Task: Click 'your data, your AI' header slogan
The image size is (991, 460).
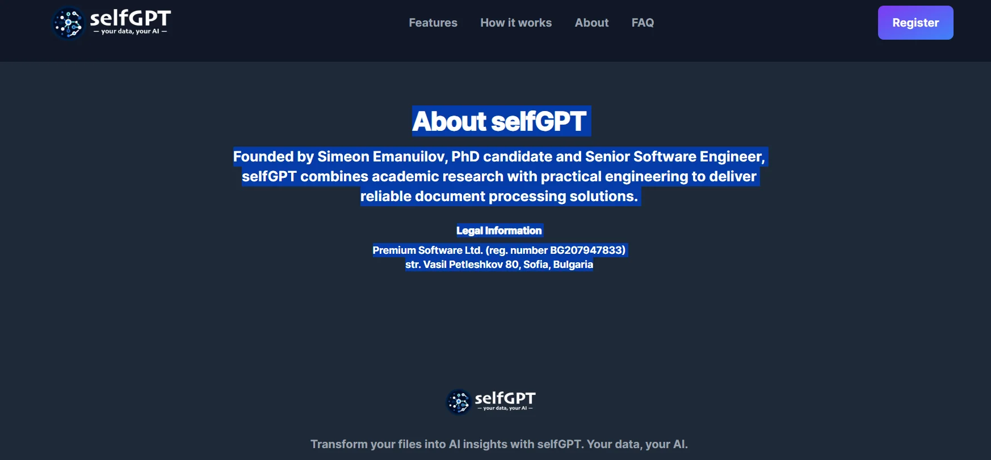Action: (130, 32)
